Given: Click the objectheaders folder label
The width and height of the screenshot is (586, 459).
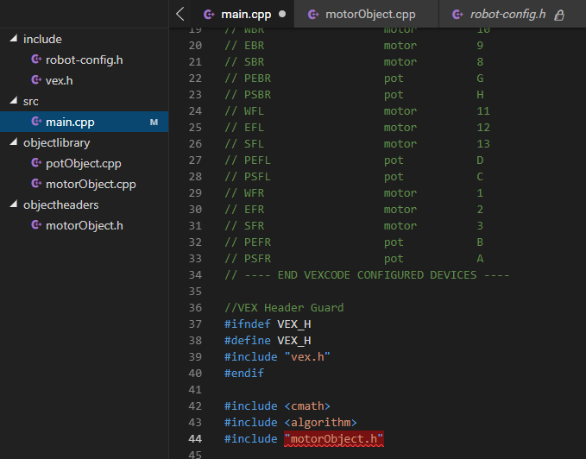Looking at the screenshot, I should 61,204.
